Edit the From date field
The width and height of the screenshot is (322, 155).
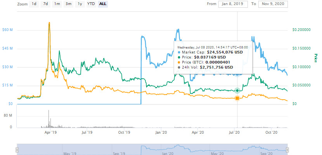coord(233,4)
